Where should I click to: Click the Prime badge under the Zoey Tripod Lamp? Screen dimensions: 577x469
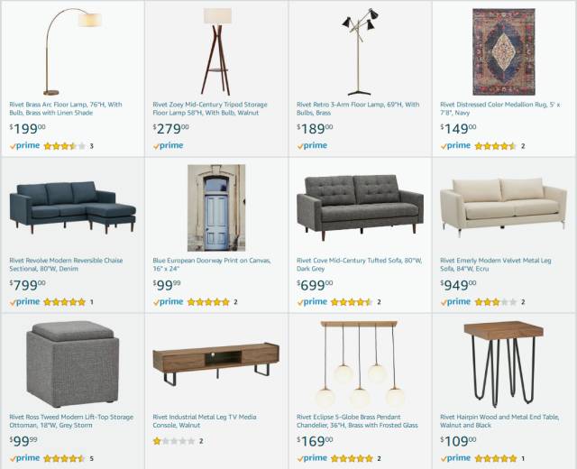(x=169, y=146)
